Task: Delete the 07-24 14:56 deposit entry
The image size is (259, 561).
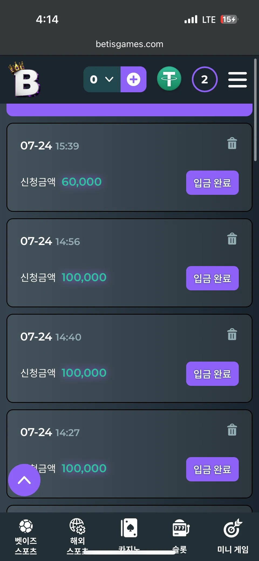Action: (232, 239)
